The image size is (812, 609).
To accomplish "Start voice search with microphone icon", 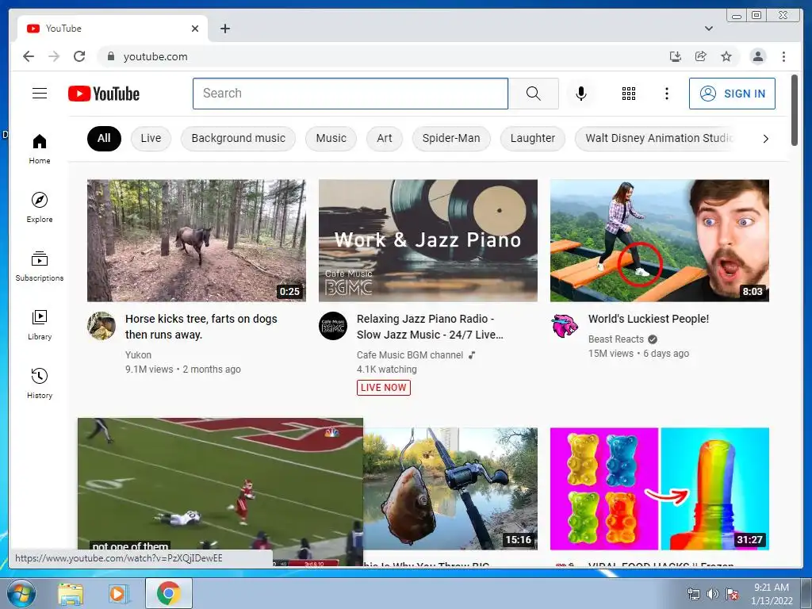I will 581,94.
